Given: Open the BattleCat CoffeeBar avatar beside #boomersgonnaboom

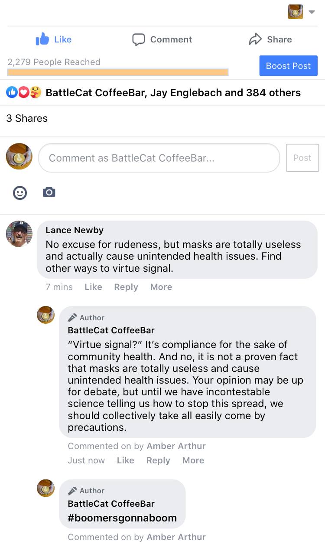Looking at the screenshot, I should pyautogui.click(x=45, y=488).
